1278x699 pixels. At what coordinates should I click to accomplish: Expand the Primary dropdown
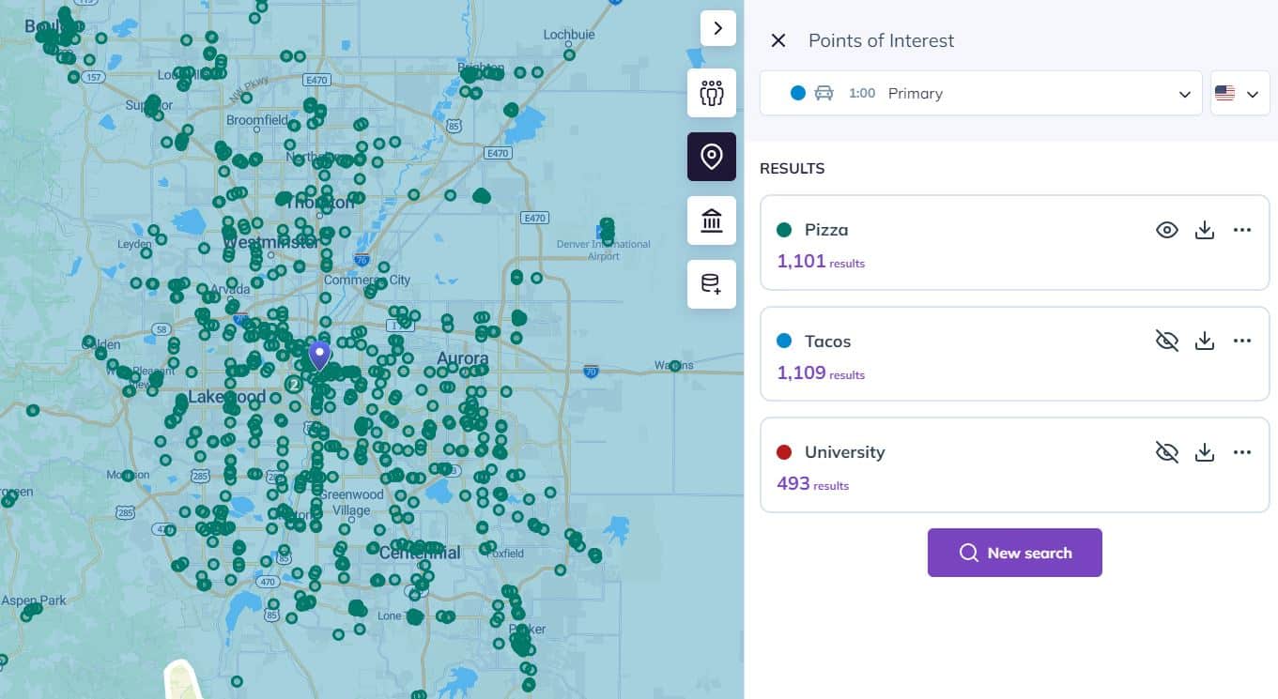1184,93
